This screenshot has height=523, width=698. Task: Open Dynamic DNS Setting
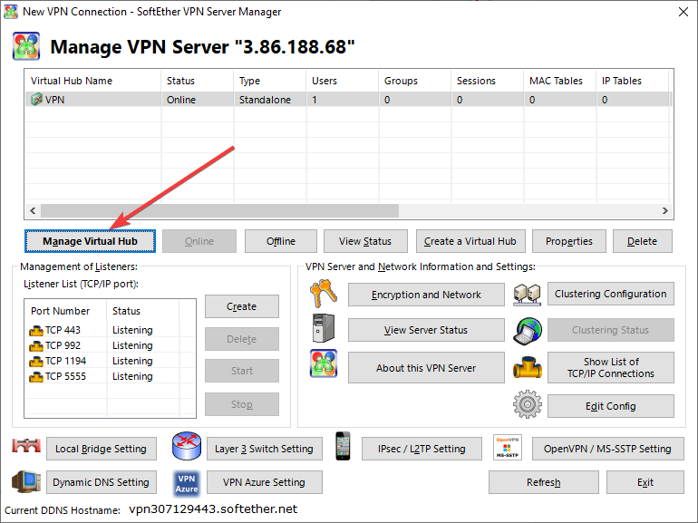[x=100, y=482]
